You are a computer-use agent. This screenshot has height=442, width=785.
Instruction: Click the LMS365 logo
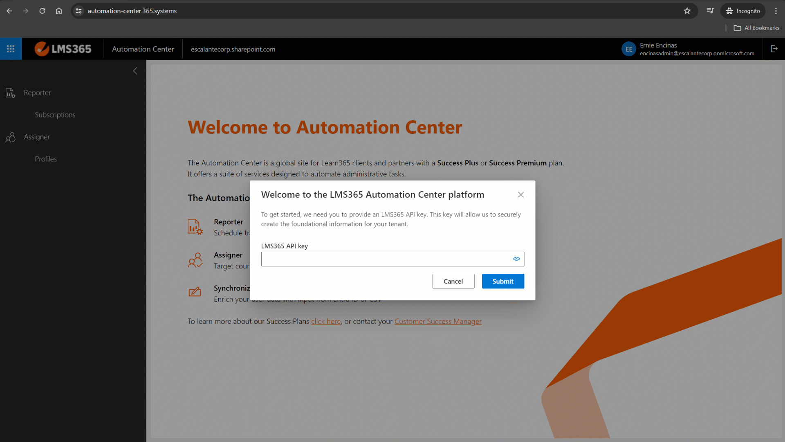pos(62,49)
